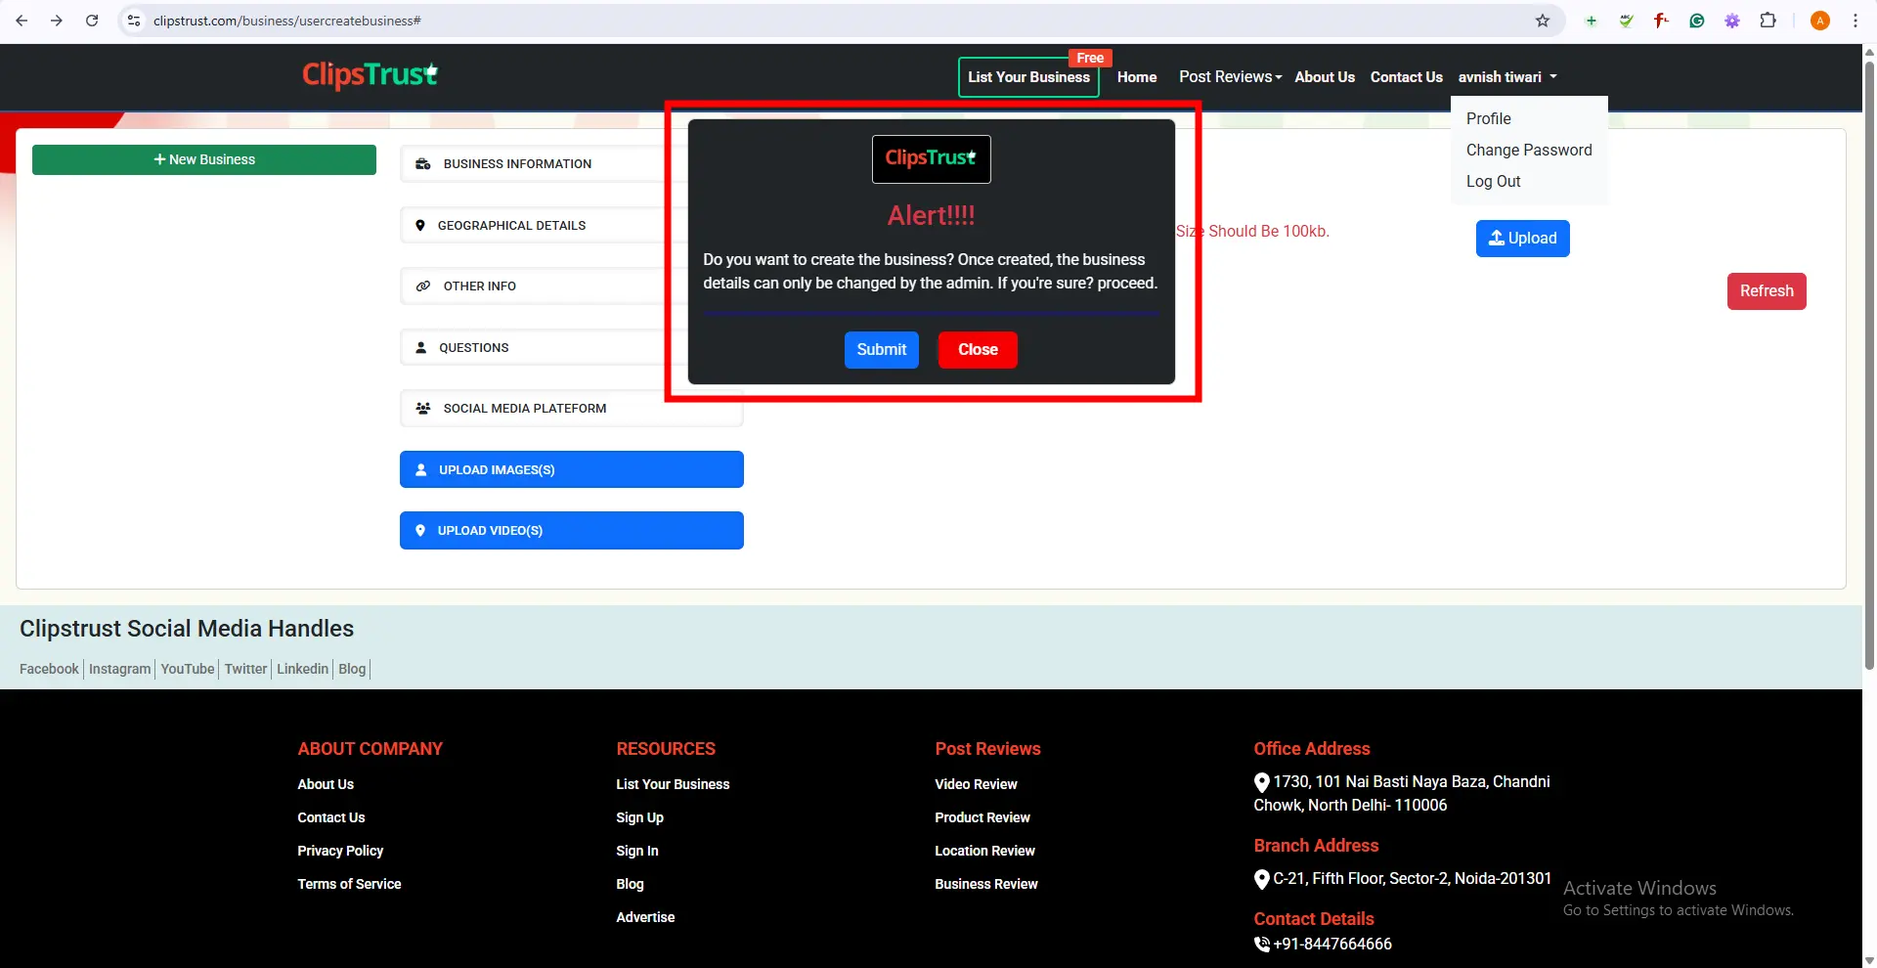Click the map pin icon of Geographical Details
The width and height of the screenshot is (1877, 968).
click(x=420, y=226)
